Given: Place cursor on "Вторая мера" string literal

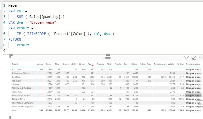Looking at the screenshot, I should 43,22.
